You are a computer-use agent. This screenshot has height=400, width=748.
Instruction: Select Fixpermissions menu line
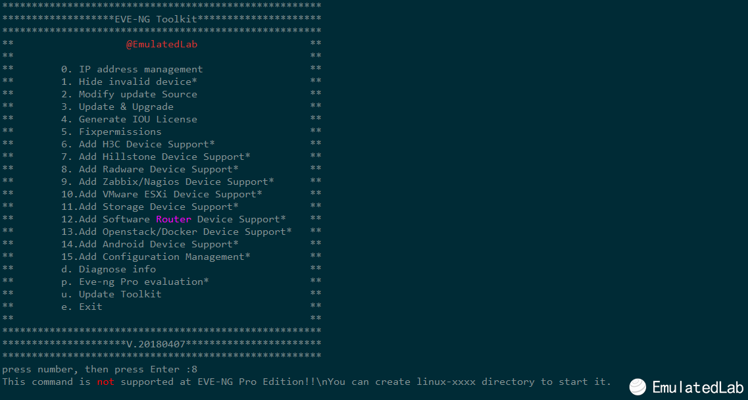click(x=111, y=132)
